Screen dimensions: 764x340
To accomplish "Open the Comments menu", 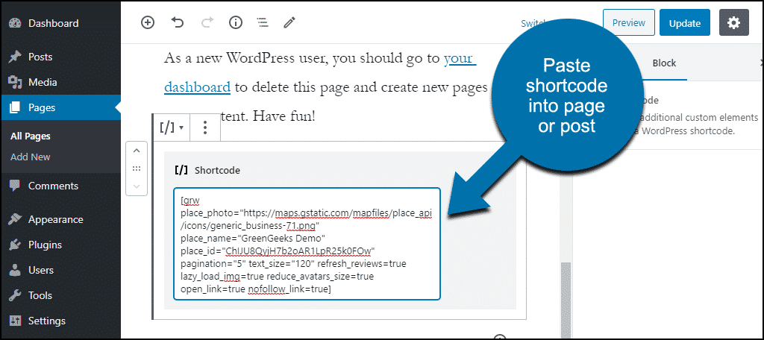I will point(53,186).
